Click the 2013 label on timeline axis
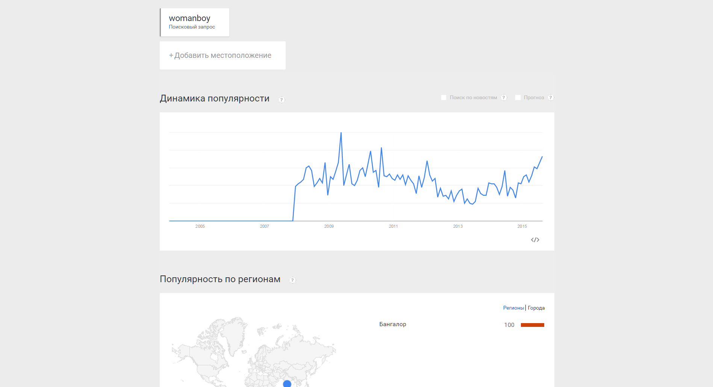This screenshot has height=387, width=713. coord(458,226)
